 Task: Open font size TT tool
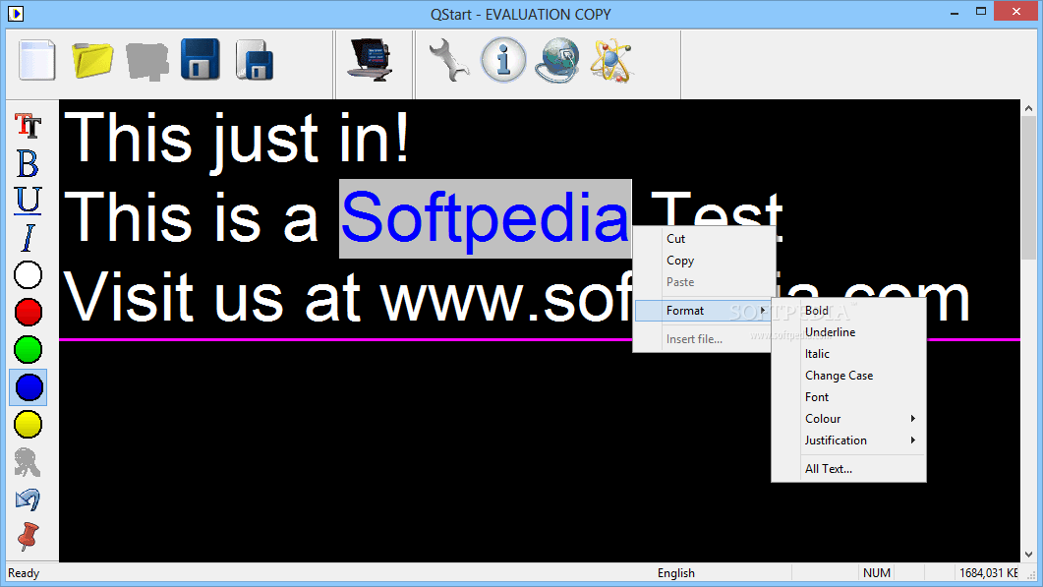(28, 125)
